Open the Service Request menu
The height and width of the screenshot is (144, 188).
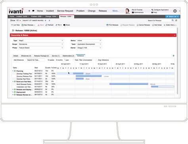coord(65,11)
